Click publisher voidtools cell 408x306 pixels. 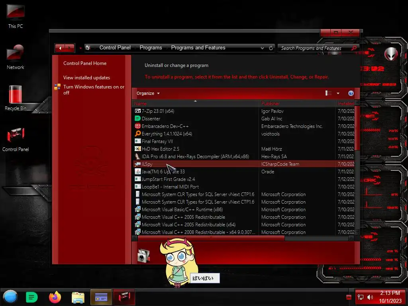[x=271, y=133]
